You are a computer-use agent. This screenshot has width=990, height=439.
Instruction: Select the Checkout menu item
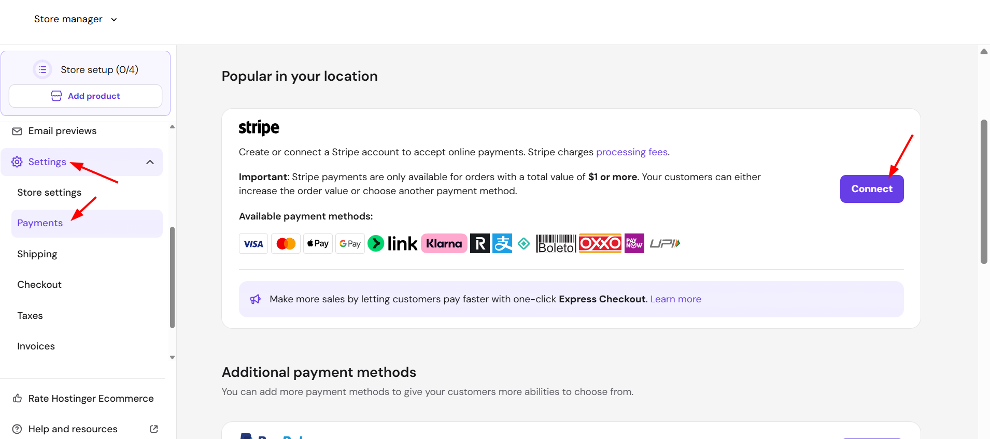click(39, 285)
